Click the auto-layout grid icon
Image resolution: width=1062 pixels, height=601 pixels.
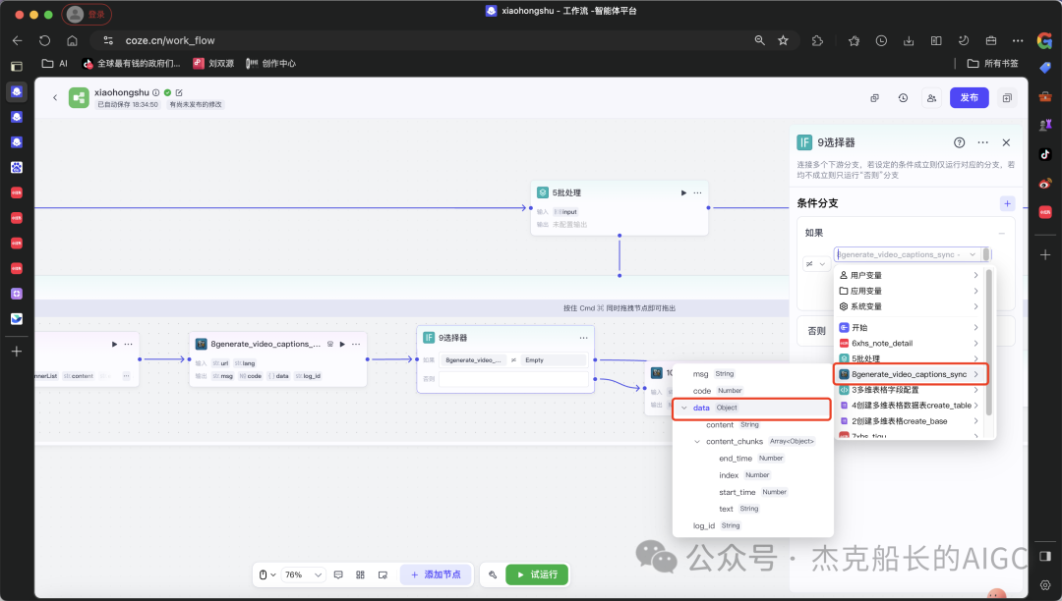coord(360,574)
